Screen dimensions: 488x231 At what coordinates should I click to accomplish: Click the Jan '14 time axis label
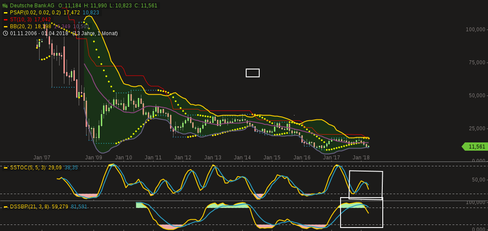coord(242,158)
